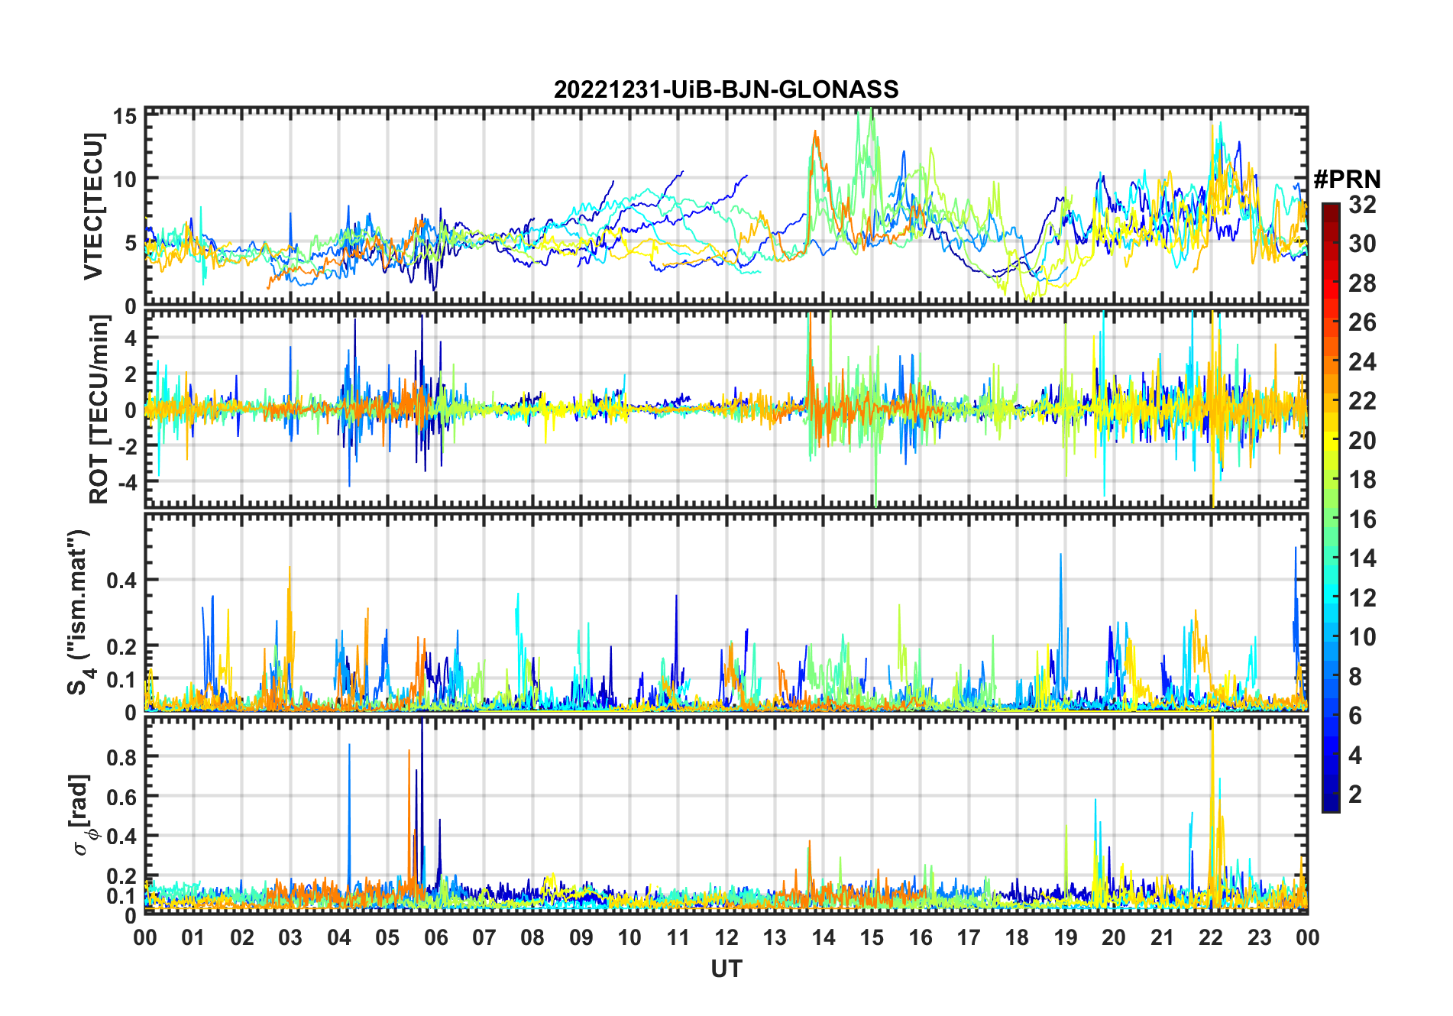Select the VTEC[TECU] y-axis label
This screenshot has width=1453, height=1016.
[x=93, y=207]
